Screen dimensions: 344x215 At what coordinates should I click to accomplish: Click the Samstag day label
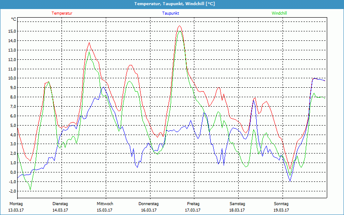pyautogui.click(x=237, y=204)
